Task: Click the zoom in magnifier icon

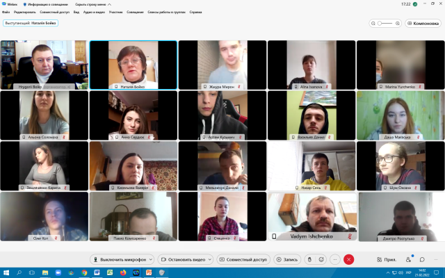Action: 398,24
